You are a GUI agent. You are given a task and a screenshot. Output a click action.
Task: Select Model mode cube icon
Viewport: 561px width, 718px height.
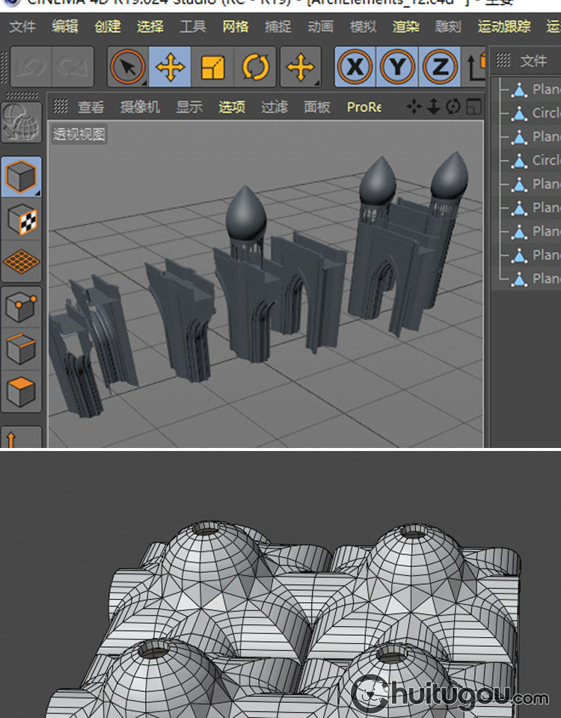pos(21,177)
